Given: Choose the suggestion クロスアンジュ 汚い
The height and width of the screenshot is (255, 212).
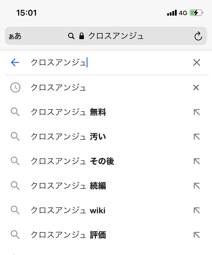Looking at the screenshot, I should (x=68, y=137).
